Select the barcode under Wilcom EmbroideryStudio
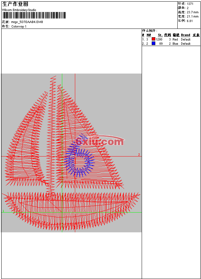 click(x=34, y=15)
